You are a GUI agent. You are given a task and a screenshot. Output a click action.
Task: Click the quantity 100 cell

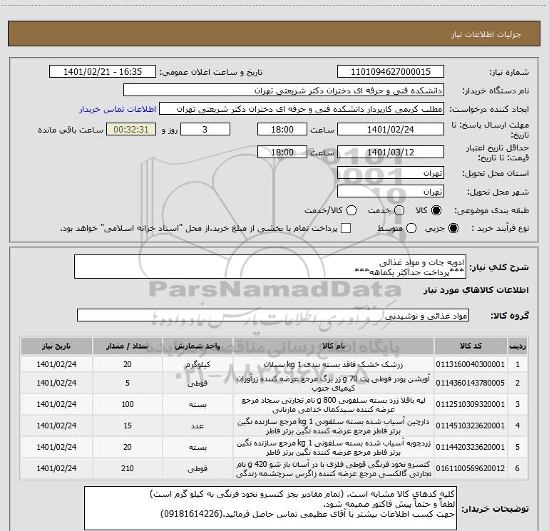128,404
